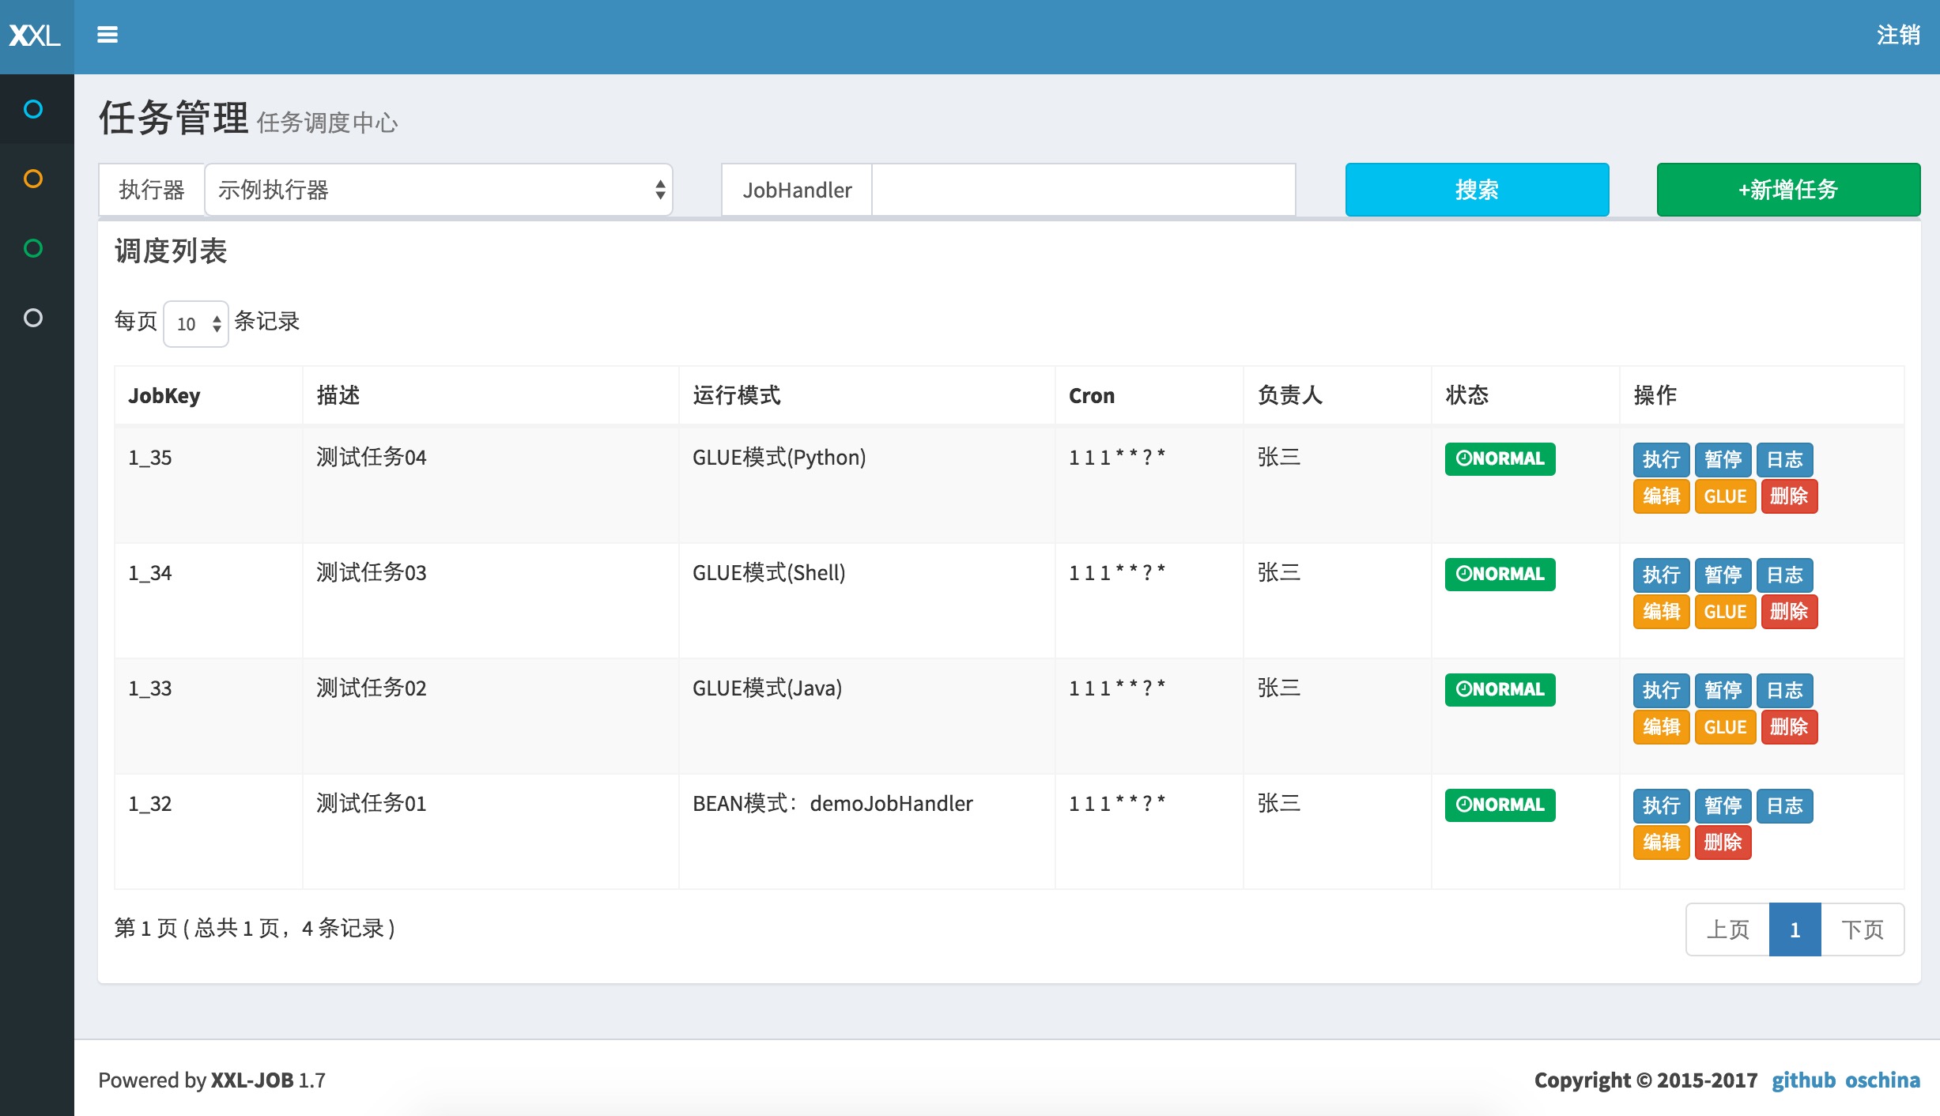Select the bottom white circle sidebar icon
Screen dimensions: 1940x1116
click(35, 319)
